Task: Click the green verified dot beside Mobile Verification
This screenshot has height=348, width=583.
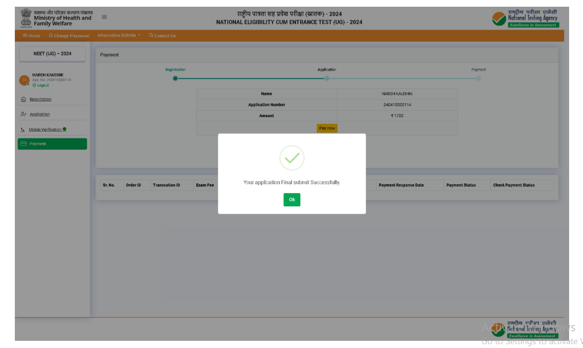Action: coord(65,129)
